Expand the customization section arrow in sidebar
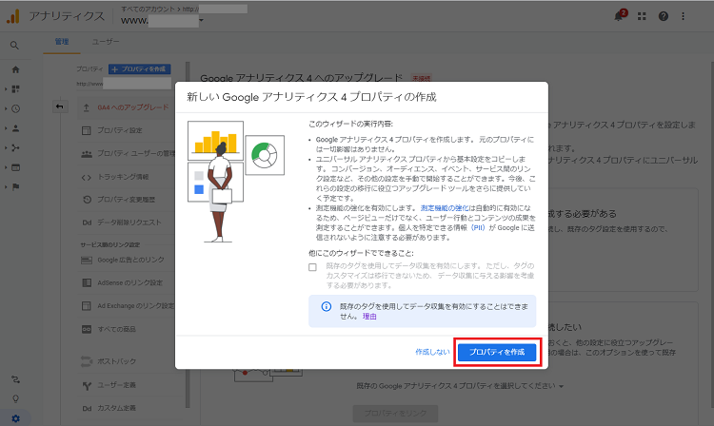 click(x=6, y=89)
